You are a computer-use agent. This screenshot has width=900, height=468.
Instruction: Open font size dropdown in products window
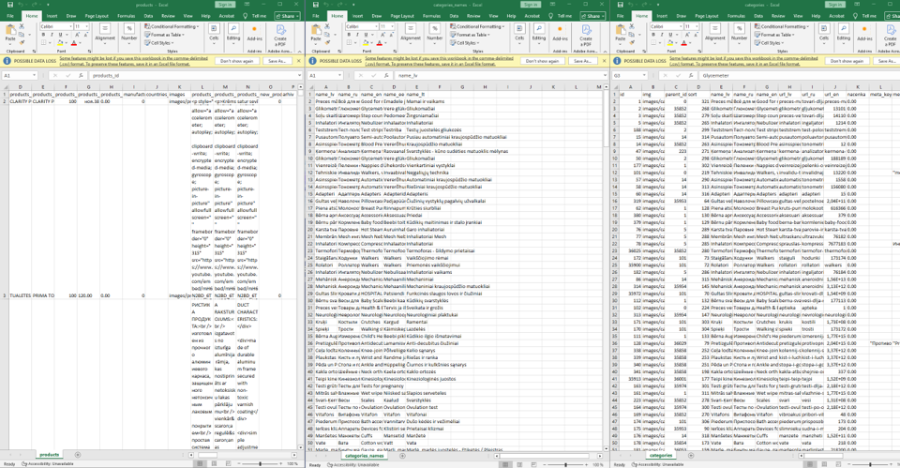click(x=85, y=26)
